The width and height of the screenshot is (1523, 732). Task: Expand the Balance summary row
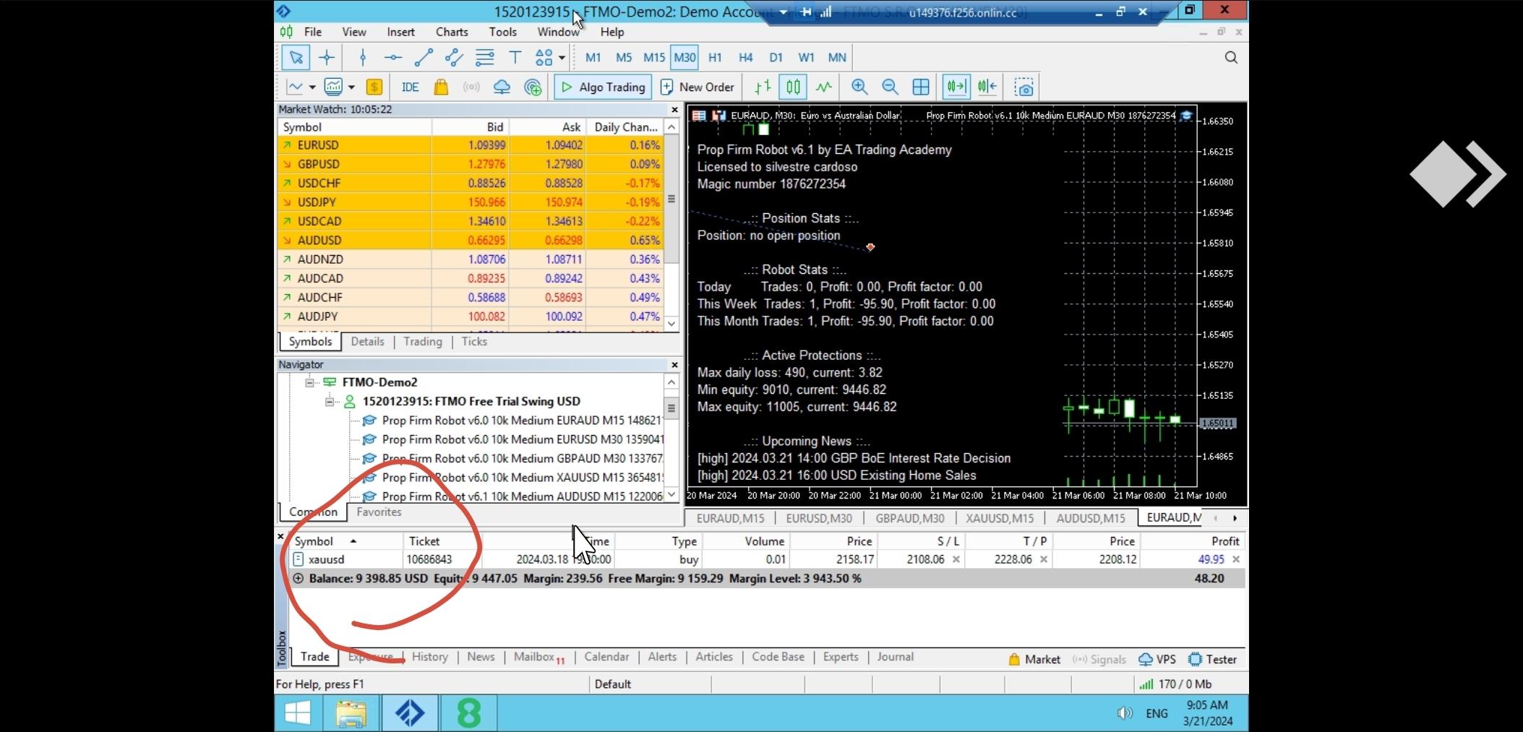click(x=298, y=579)
